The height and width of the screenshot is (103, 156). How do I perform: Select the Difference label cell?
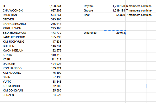point(94,33)
